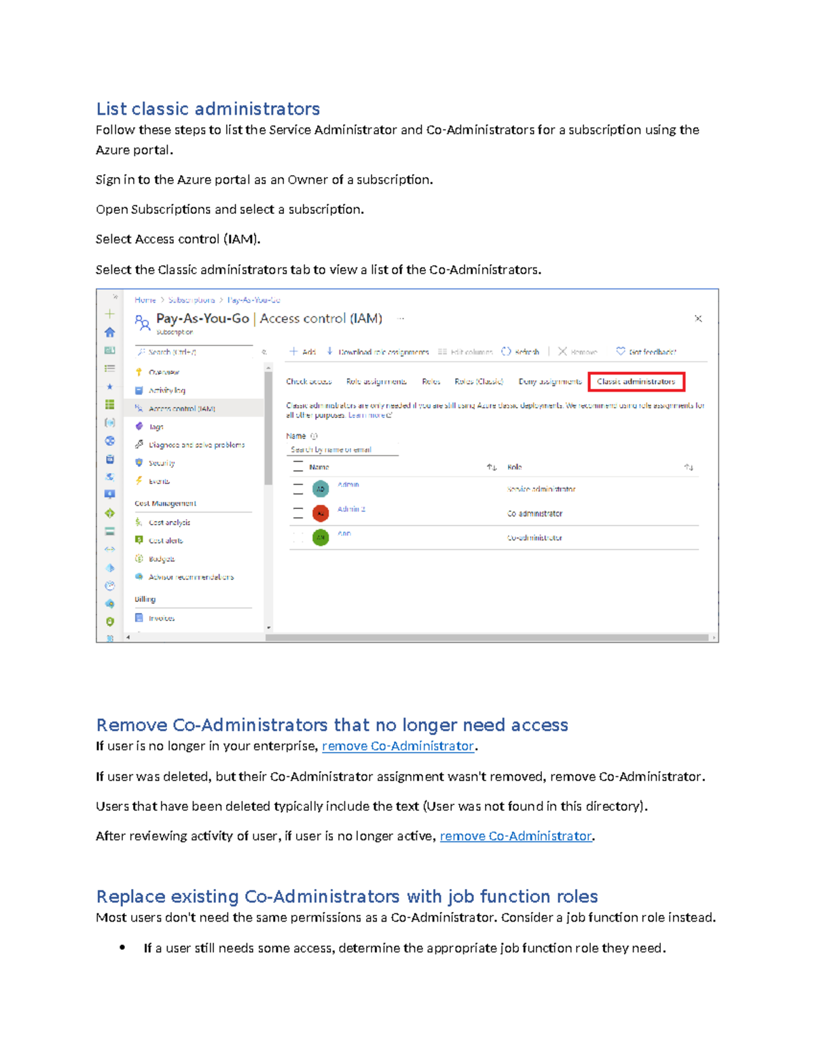Click the Refresh circular arrow icon
Screen dimensions: 815x1054
[x=506, y=352]
